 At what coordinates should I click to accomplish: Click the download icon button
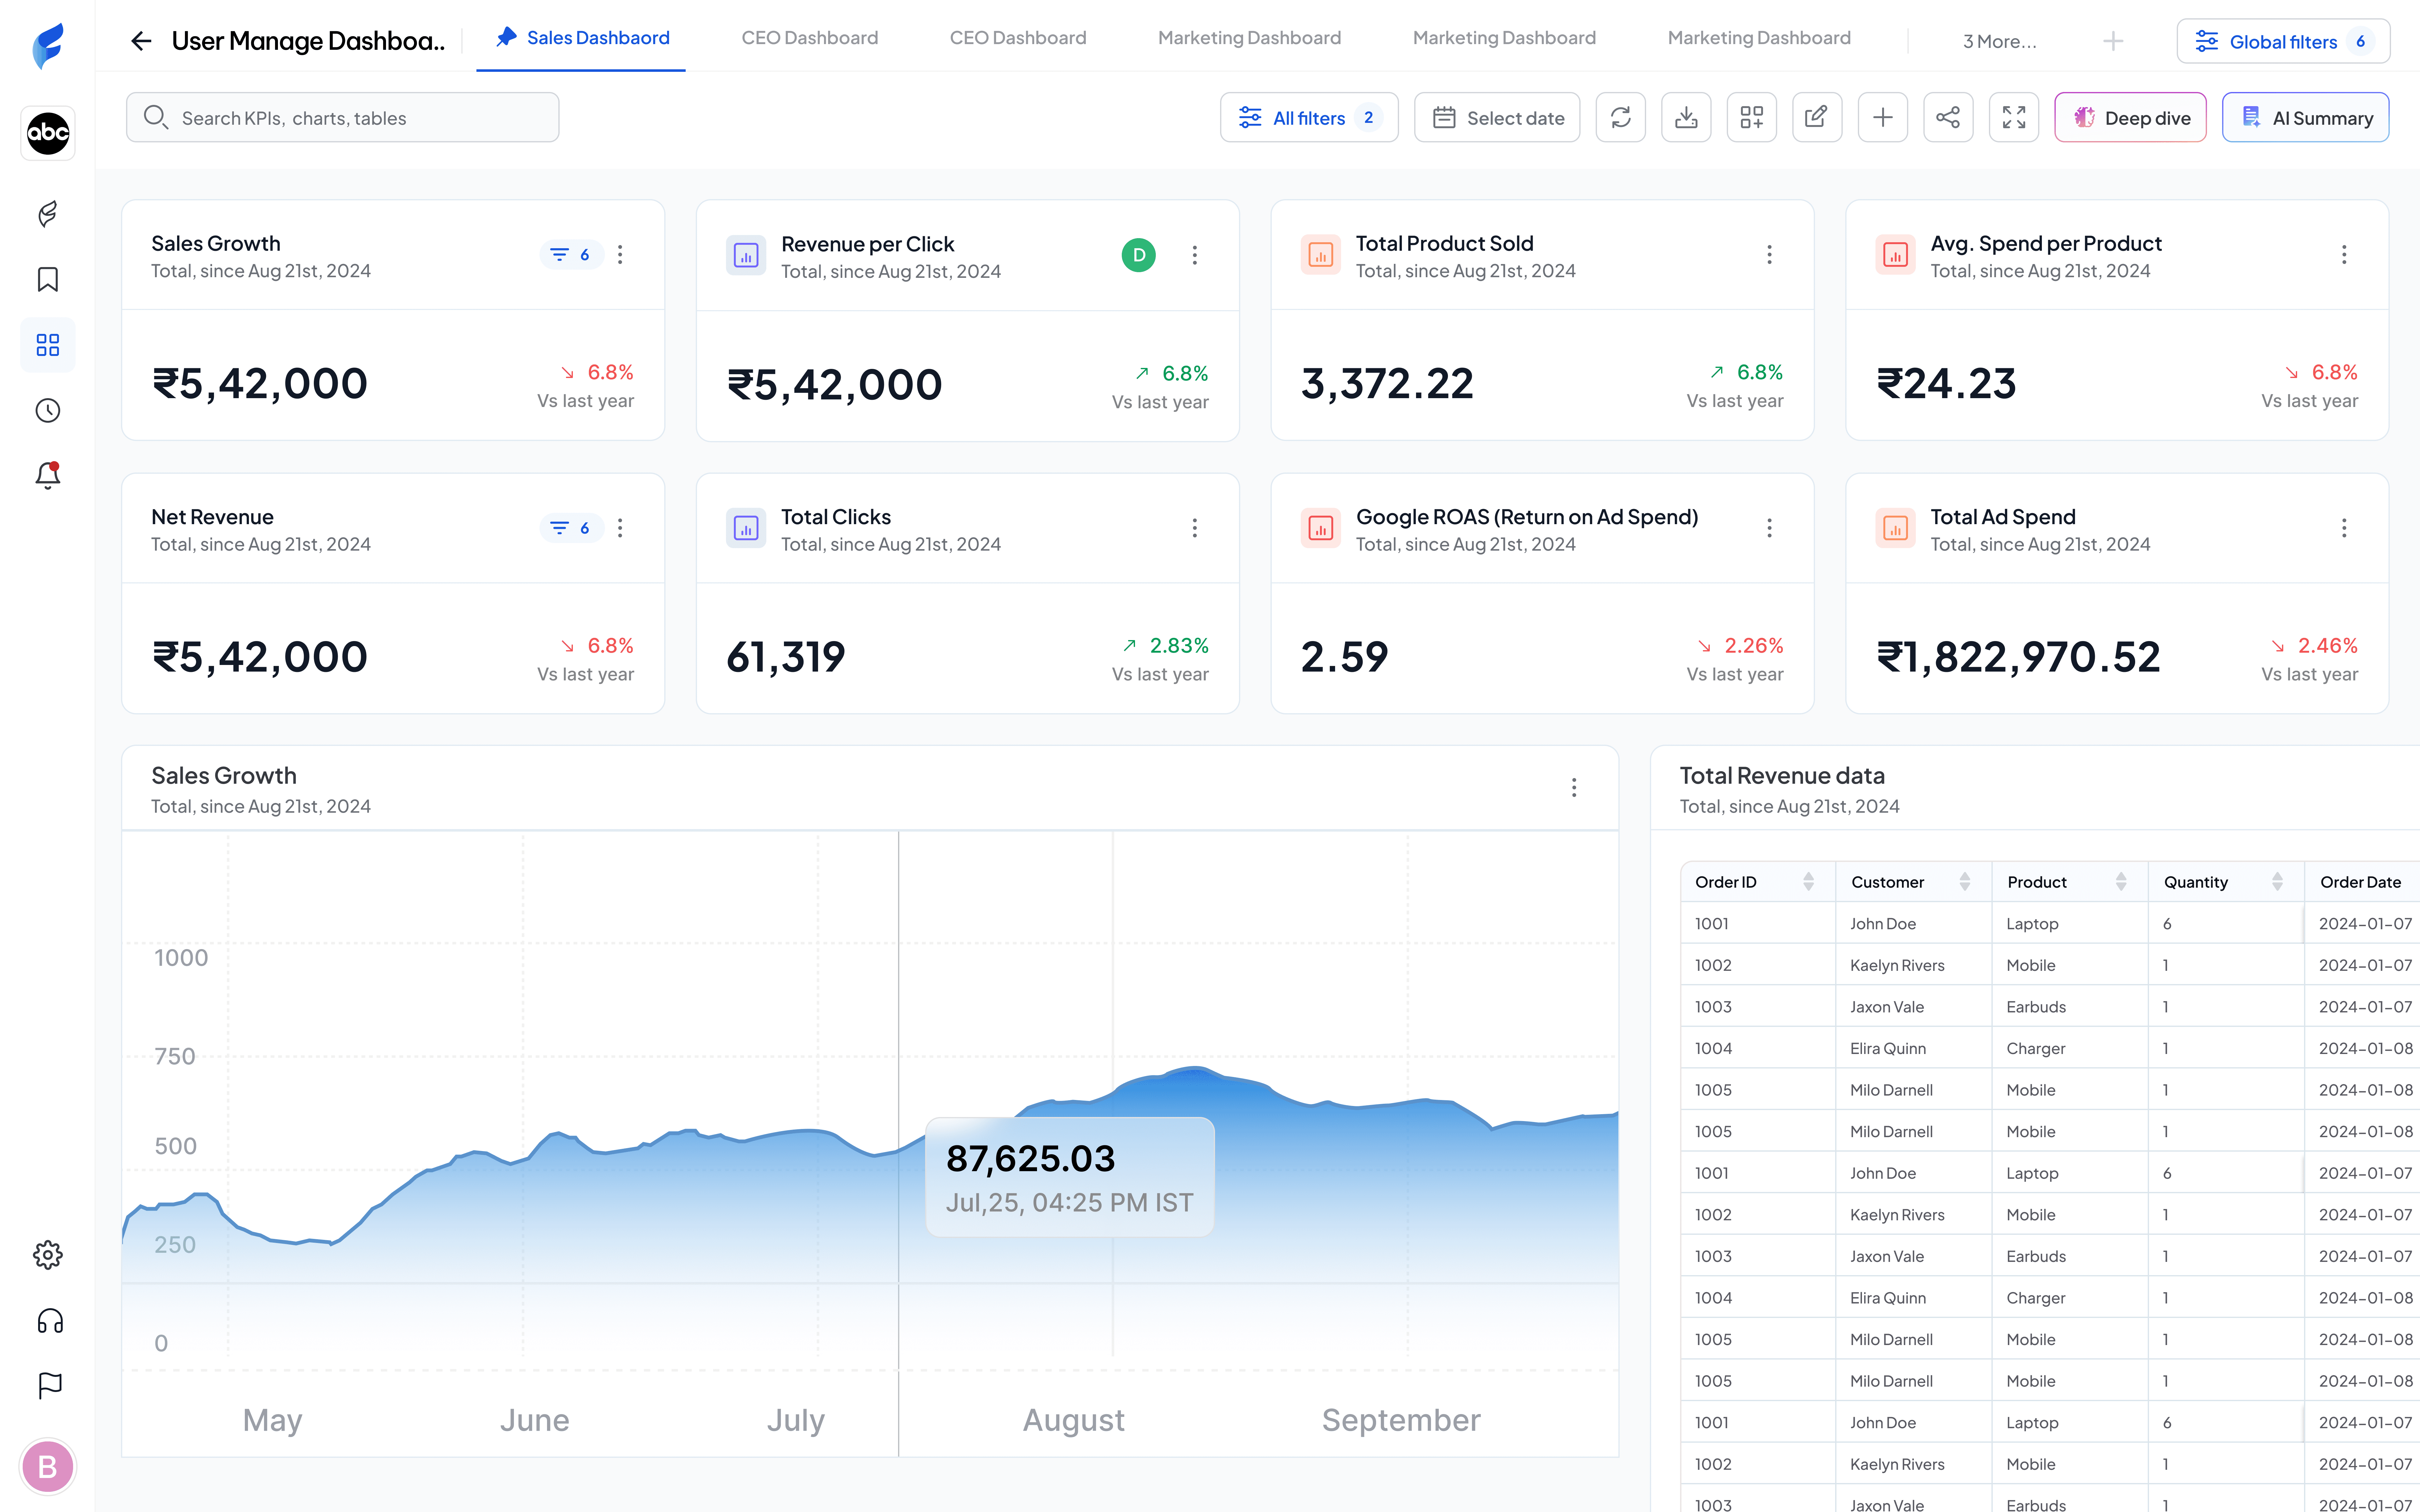pos(1686,118)
